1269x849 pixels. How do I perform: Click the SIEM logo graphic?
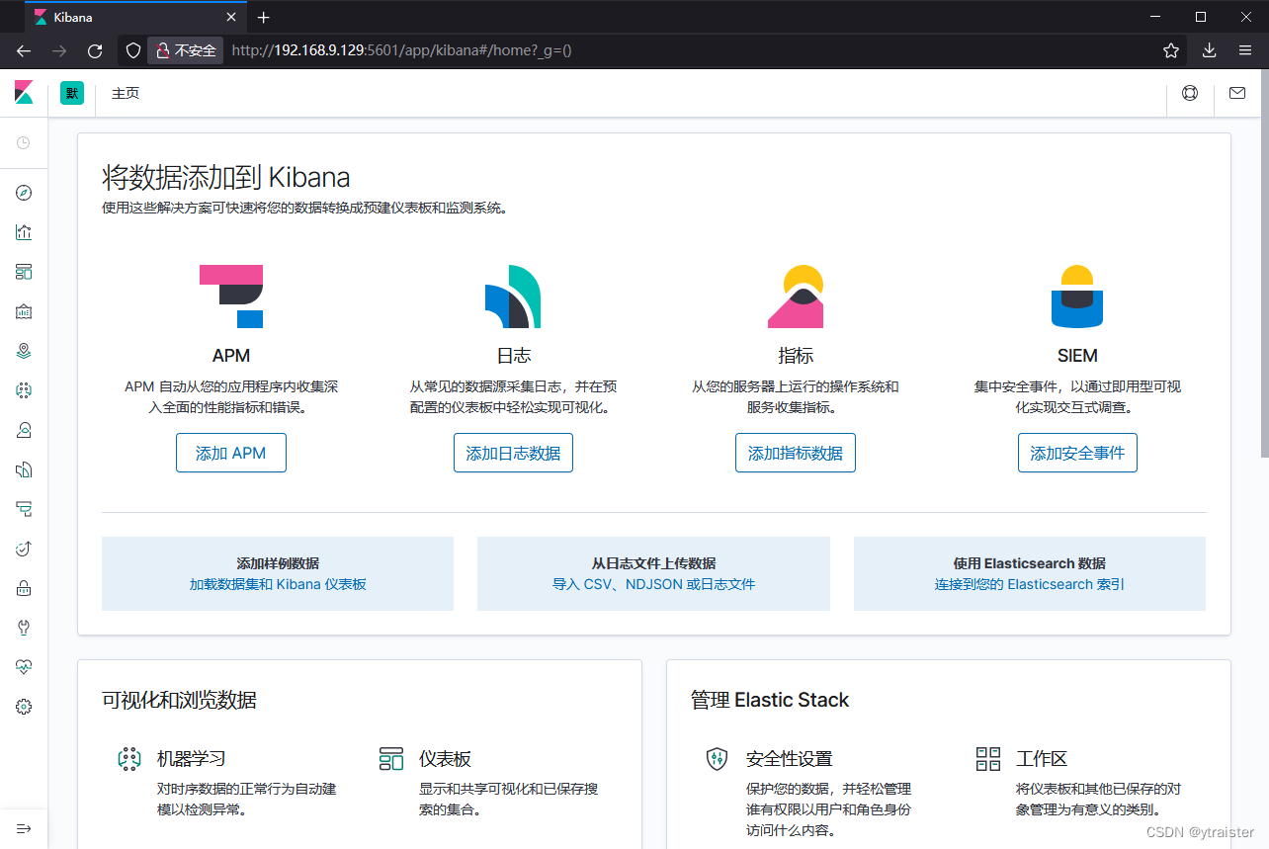[1077, 297]
